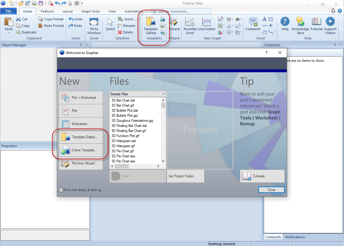The height and width of the screenshot is (246, 344).
Task: Click the Plot + Worksheet button
Action: click(81, 98)
